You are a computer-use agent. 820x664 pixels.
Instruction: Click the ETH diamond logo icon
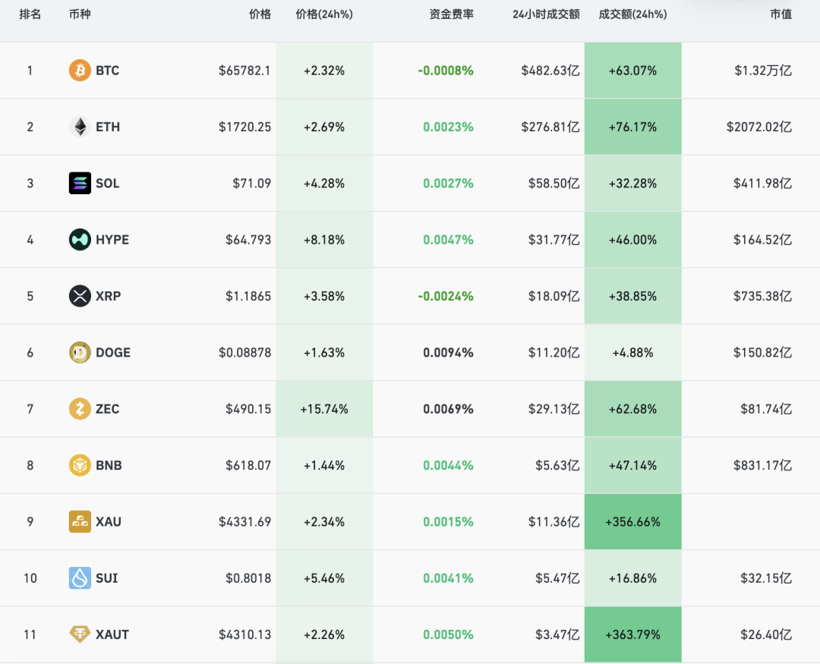click(x=80, y=127)
